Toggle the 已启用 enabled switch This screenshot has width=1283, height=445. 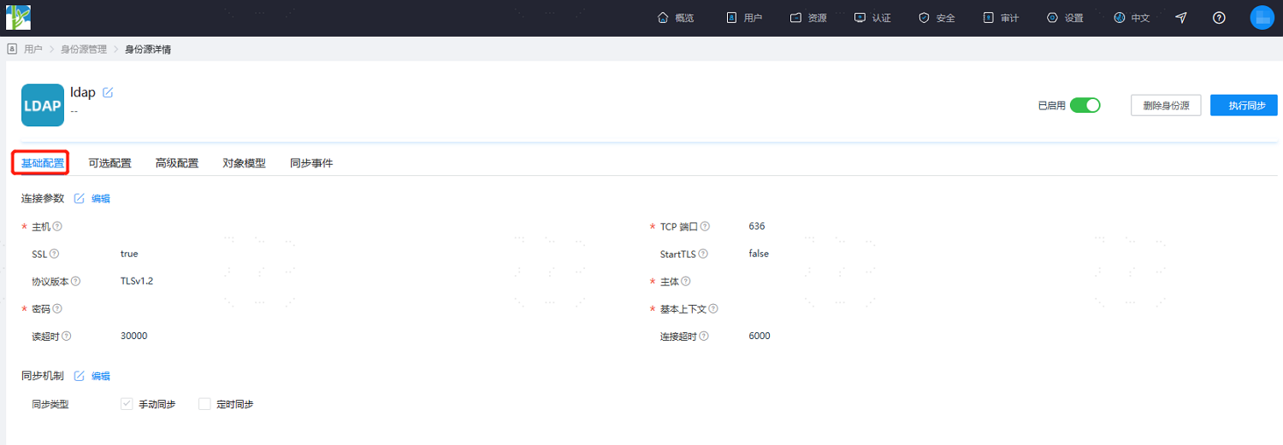click(1085, 105)
